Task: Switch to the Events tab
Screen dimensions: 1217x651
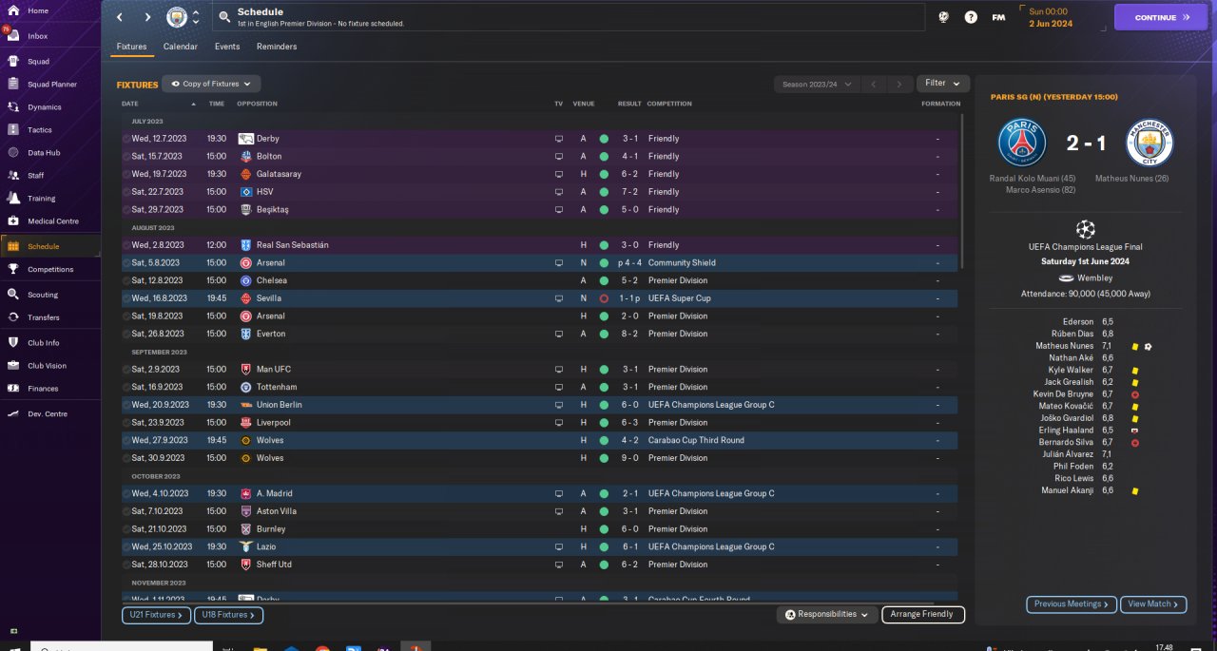Action: (x=227, y=47)
